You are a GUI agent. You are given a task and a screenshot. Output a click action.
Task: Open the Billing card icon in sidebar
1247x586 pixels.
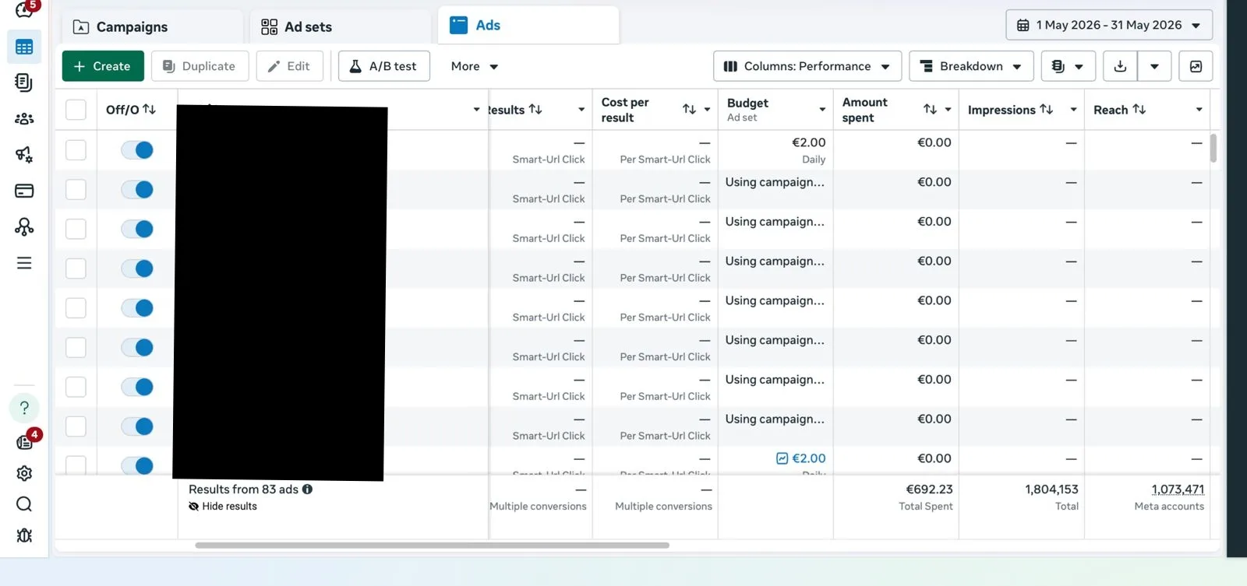click(x=24, y=191)
